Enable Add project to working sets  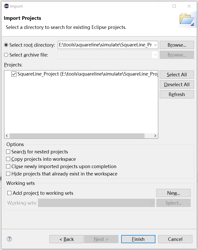tap(9, 193)
